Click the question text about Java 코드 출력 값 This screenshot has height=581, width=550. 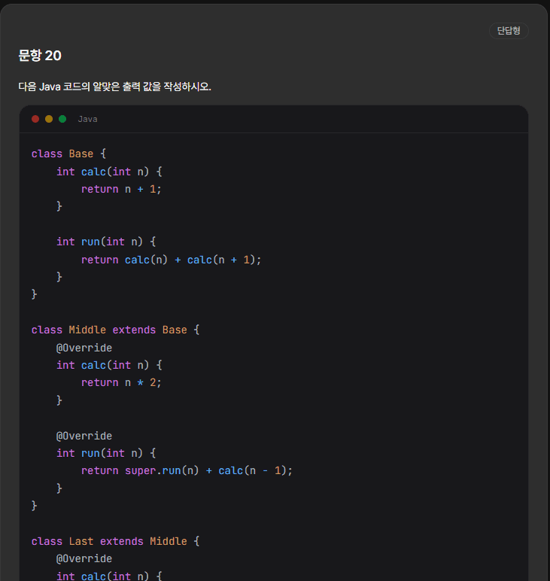coord(115,87)
